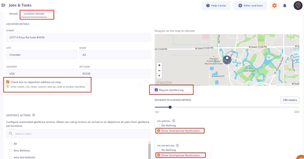The height and width of the screenshot is (159, 304).
Task: Check the Amy Battista checkbox
Action: (x=11, y=151)
